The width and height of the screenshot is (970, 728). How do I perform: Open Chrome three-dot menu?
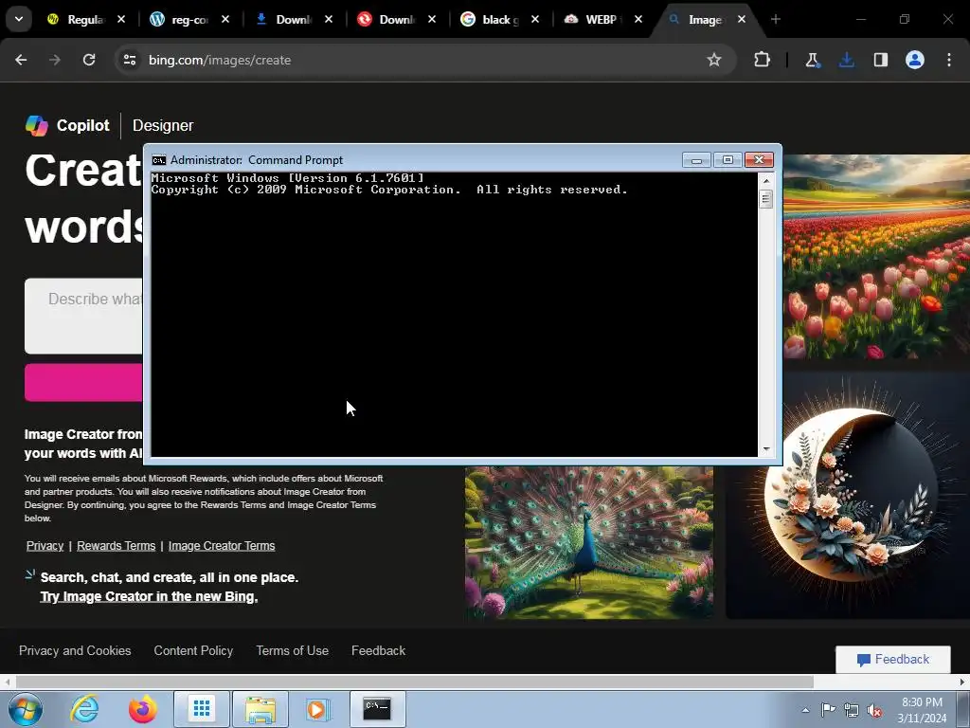click(949, 60)
